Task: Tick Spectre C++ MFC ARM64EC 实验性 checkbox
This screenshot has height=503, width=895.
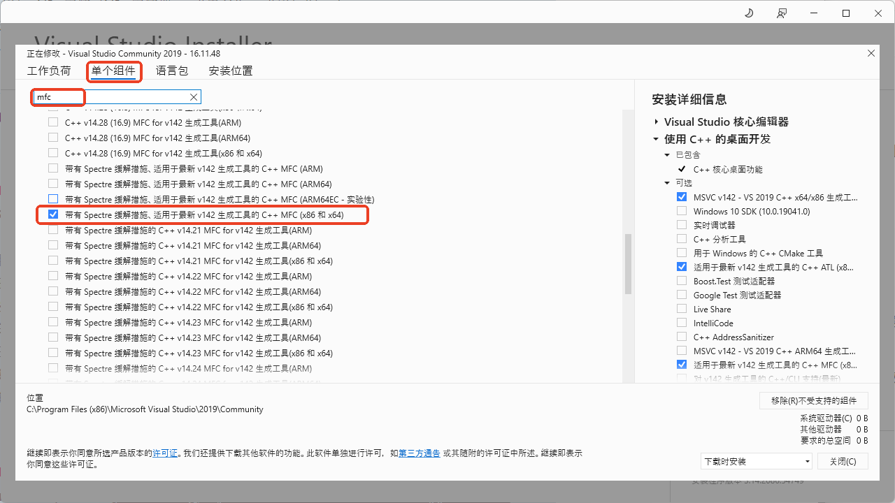Action: tap(53, 199)
